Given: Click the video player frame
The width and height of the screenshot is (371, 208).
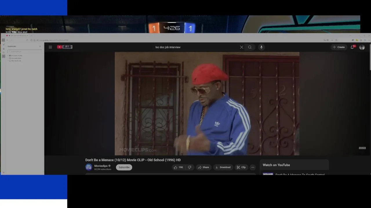Looking at the screenshot, I should (207, 104).
